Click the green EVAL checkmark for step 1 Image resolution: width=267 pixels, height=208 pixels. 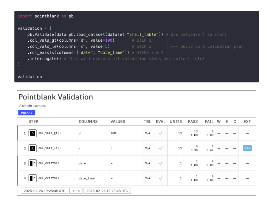(161, 133)
